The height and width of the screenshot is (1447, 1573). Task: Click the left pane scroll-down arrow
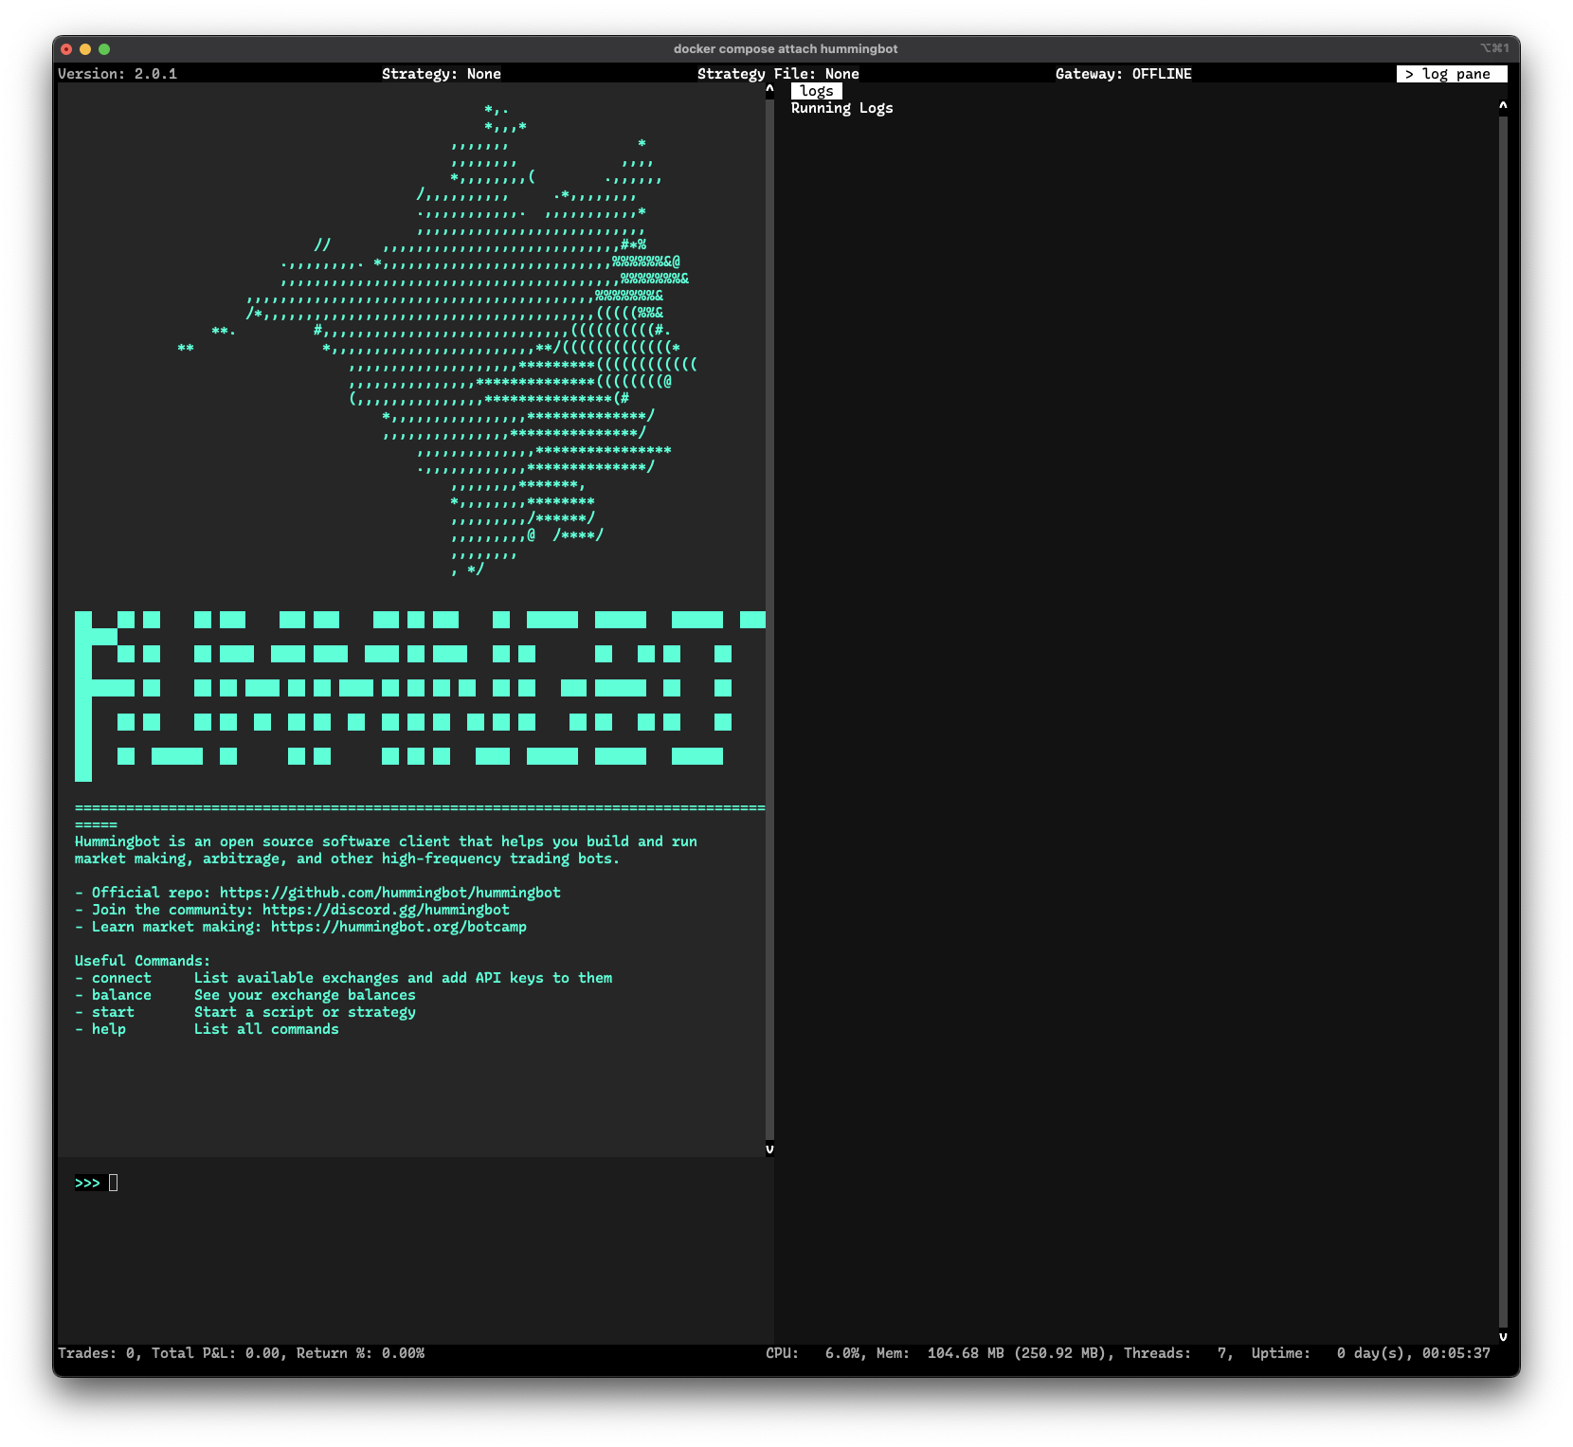pos(769,1149)
